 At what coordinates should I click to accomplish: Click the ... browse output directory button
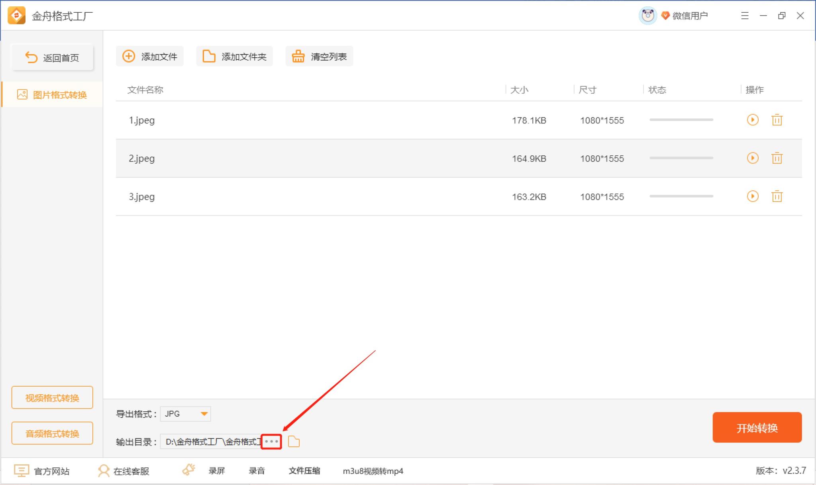(x=272, y=442)
